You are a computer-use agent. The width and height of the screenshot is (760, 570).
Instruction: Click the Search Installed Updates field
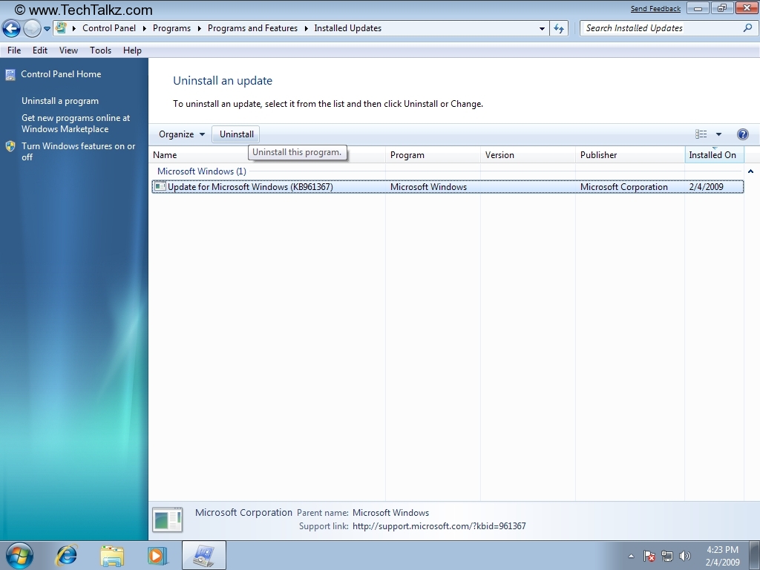tap(661, 28)
